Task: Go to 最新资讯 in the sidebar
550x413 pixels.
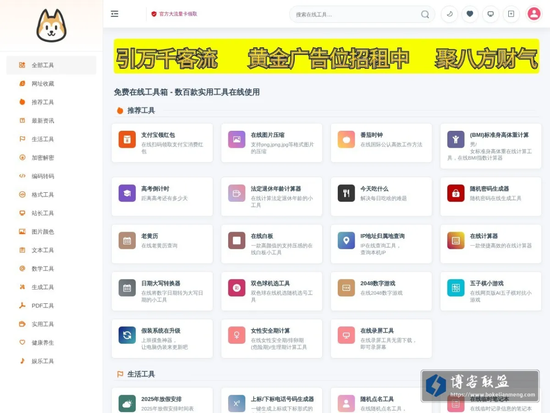Action: [x=51, y=121]
